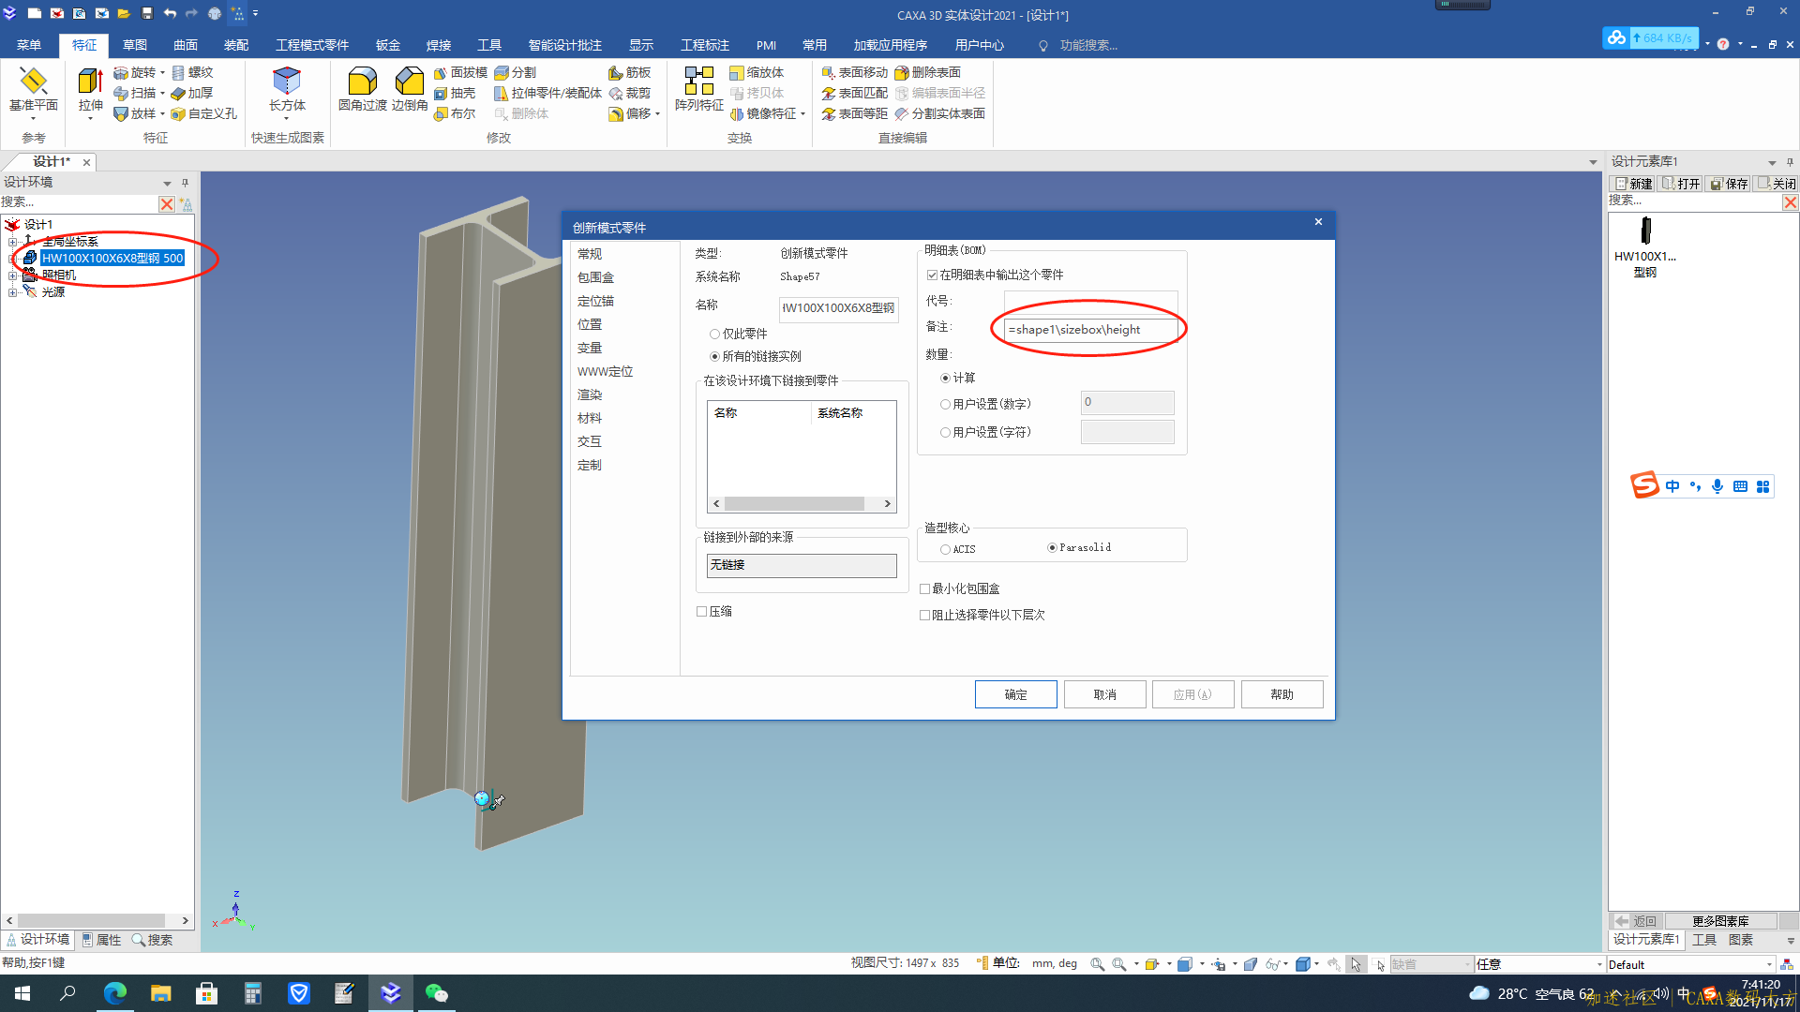
Task: Choose the 计算 quantity option
Action: pos(945,378)
